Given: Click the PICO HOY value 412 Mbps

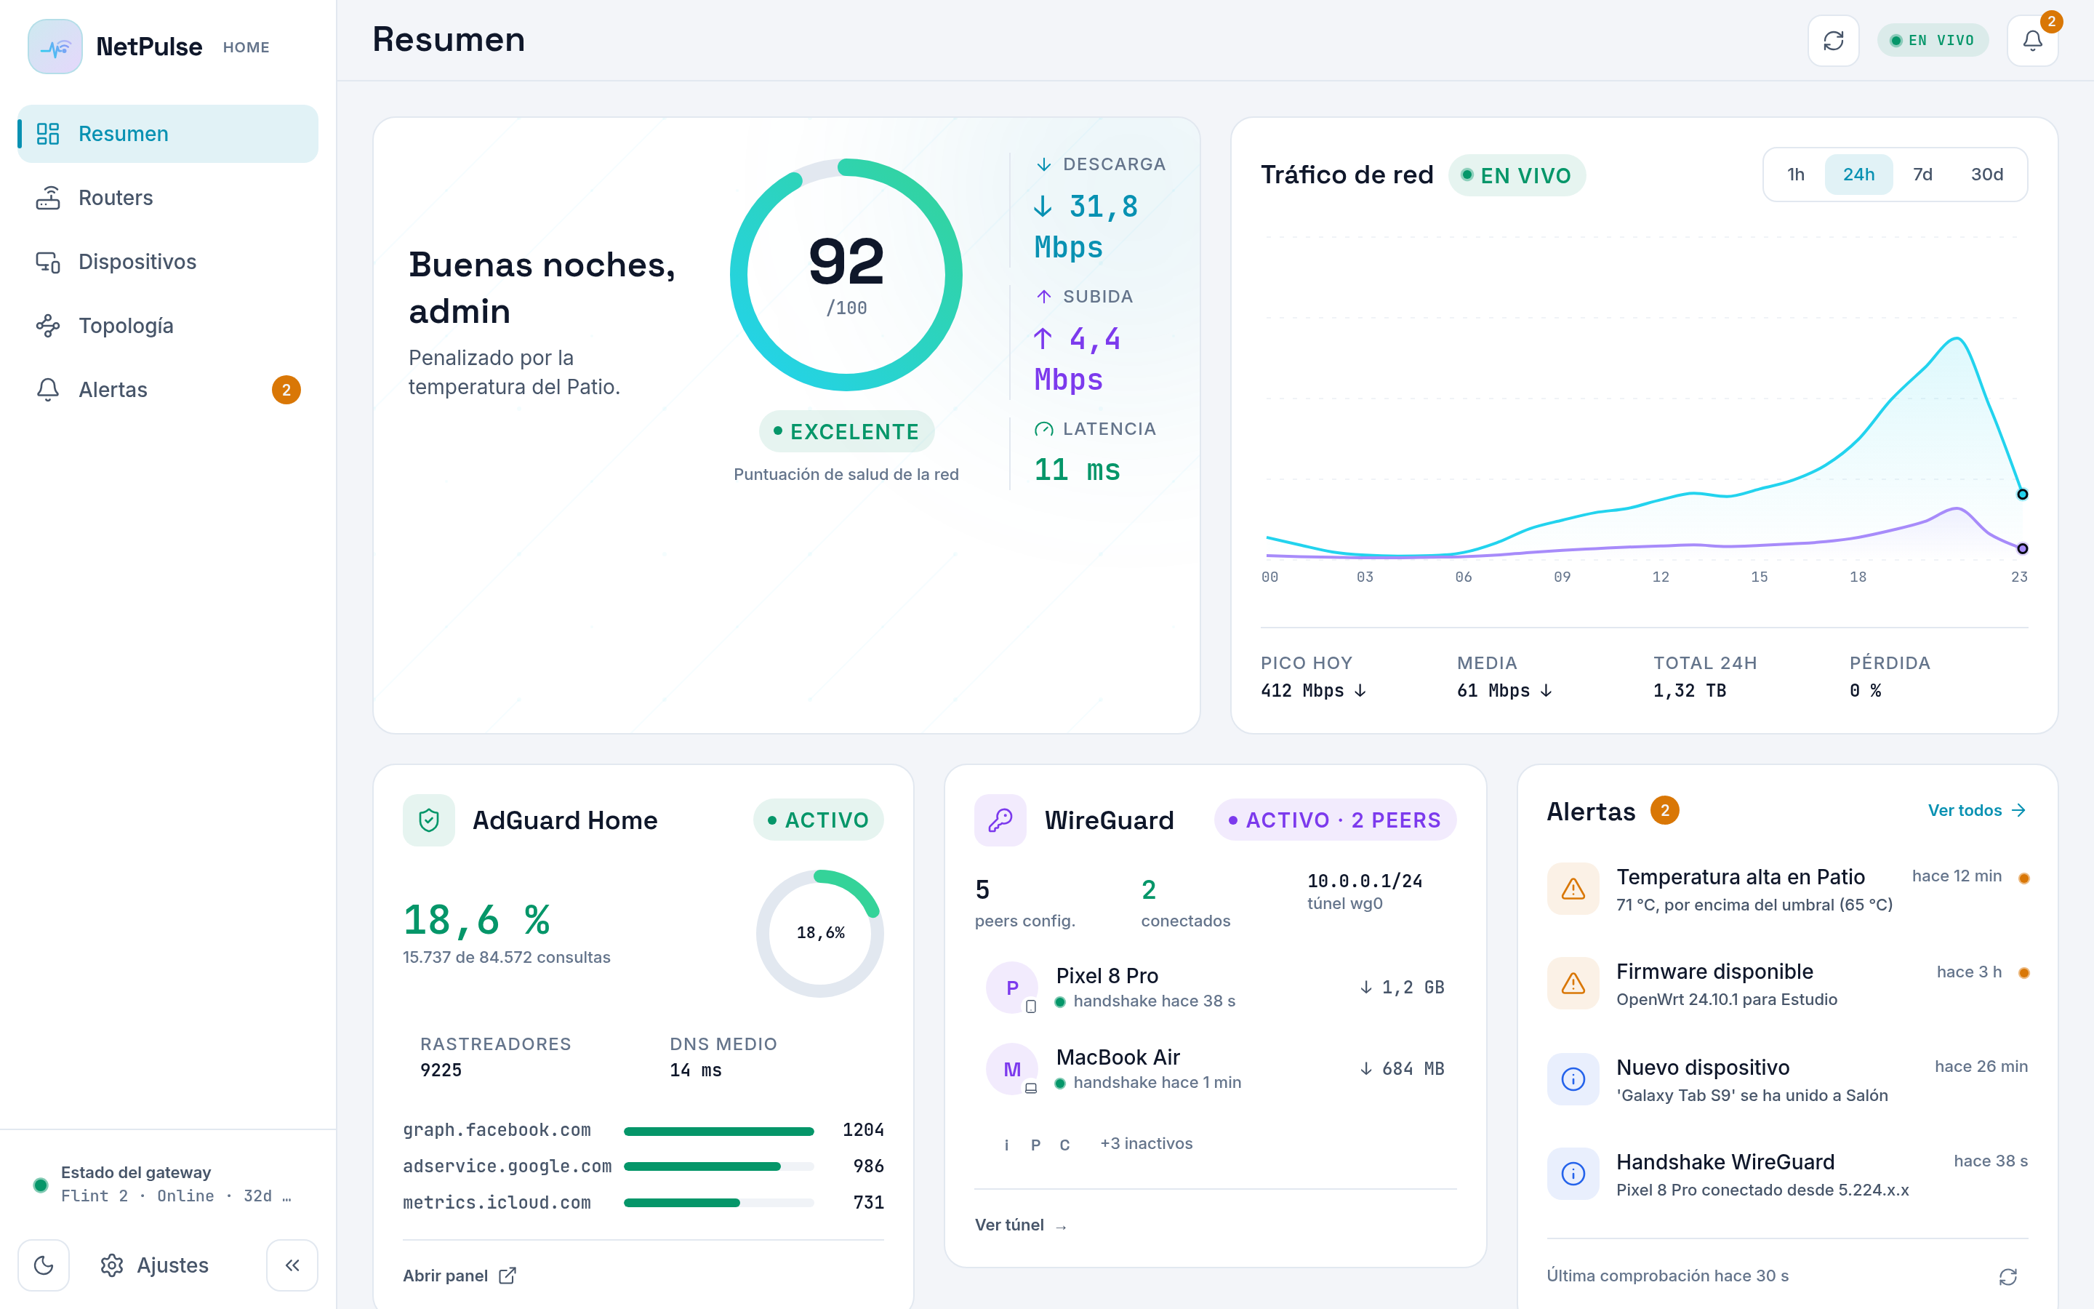Looking at the screenshot, I should [1314, 691].
